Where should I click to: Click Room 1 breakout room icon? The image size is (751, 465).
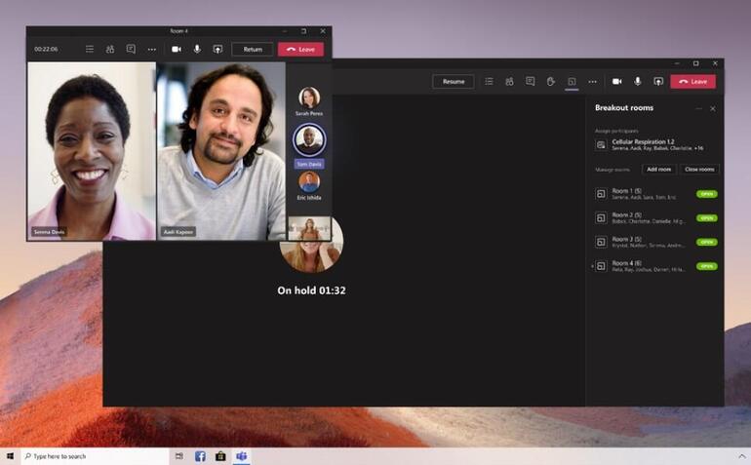[x=601, y=194]
